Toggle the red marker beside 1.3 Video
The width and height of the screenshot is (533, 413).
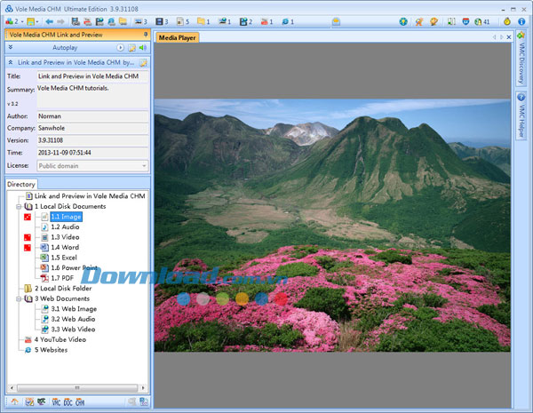click(28, 238)
